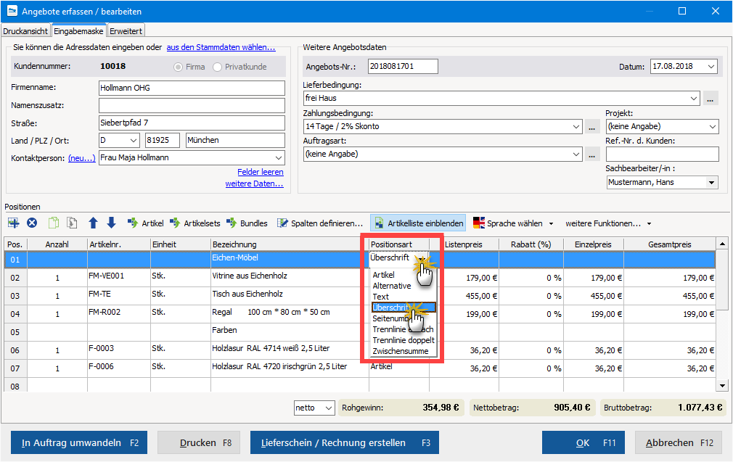Screen dimensions: 733x462
Task: Click positions table scrollbar down arrow
Action: pyautogui.click(x=722, y=386)
